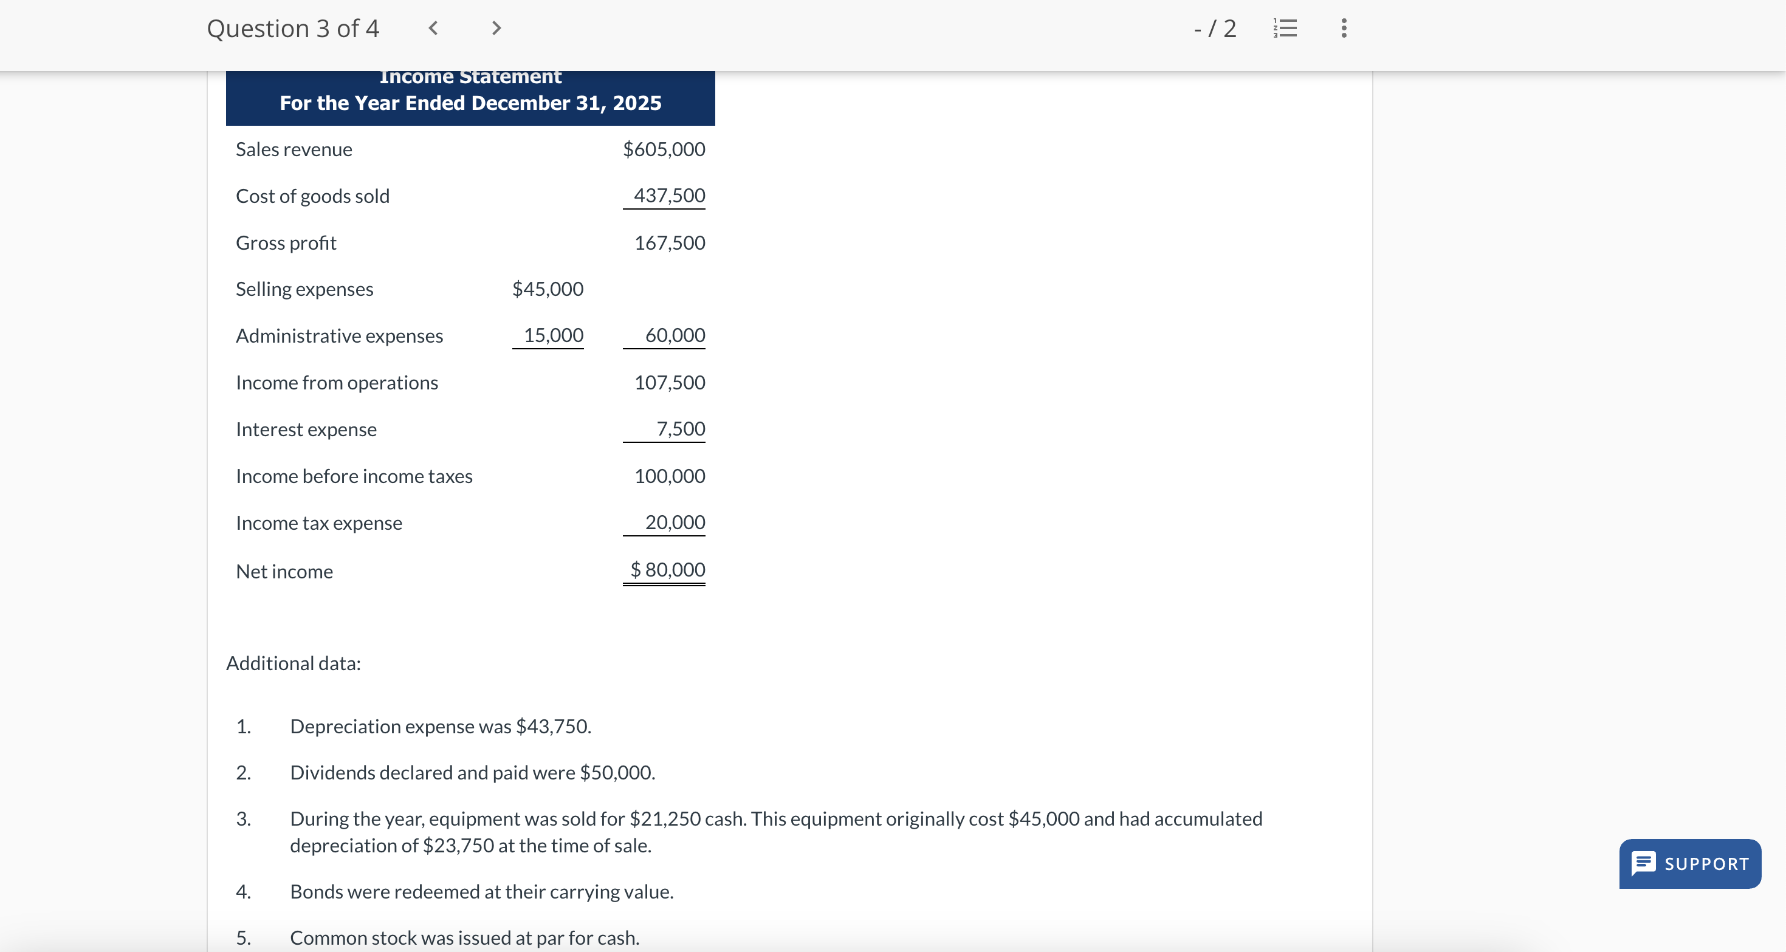Click the 'Income before income taxes' label
The image size is (1786, 952).
pos(354,476)
